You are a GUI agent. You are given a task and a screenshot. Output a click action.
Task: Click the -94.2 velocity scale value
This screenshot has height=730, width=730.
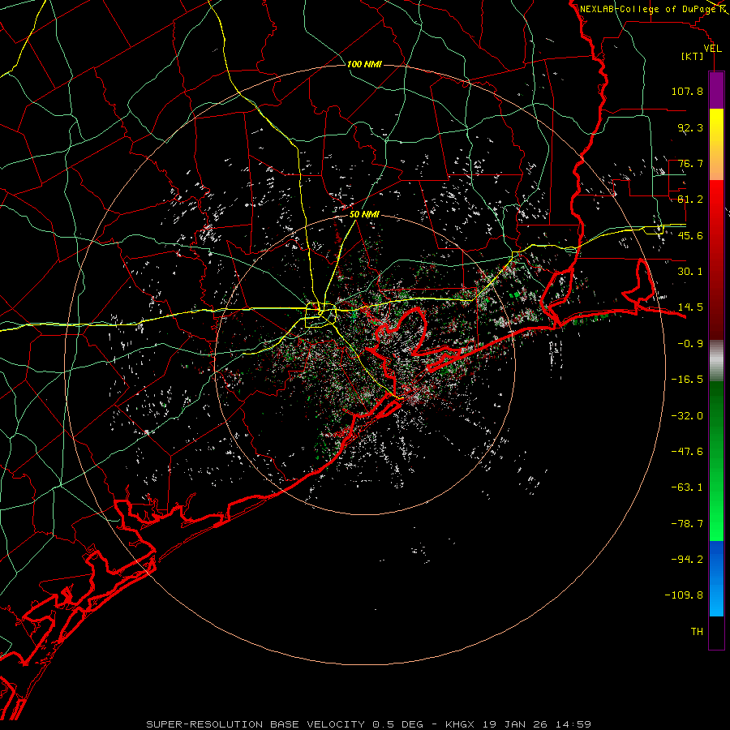[687, 560]
